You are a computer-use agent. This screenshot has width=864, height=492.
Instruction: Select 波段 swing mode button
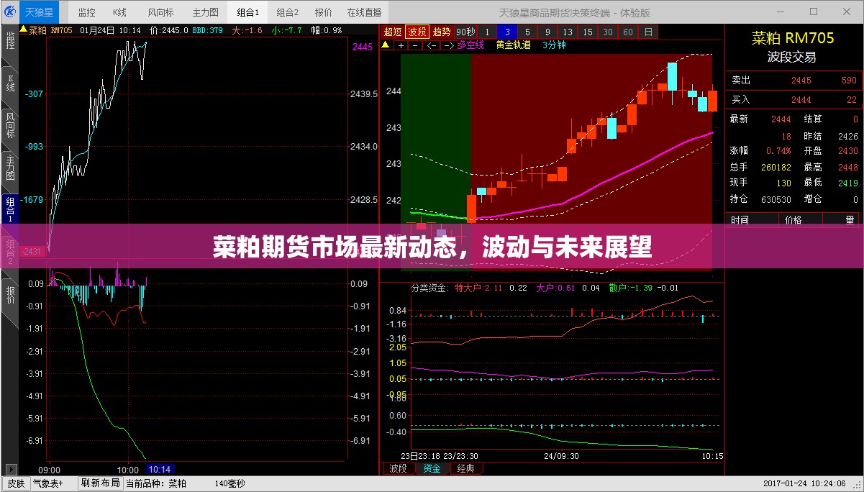click(x=417, y=32)
